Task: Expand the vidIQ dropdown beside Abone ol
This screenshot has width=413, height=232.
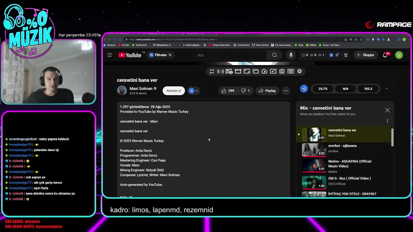Action: (193, 91)
